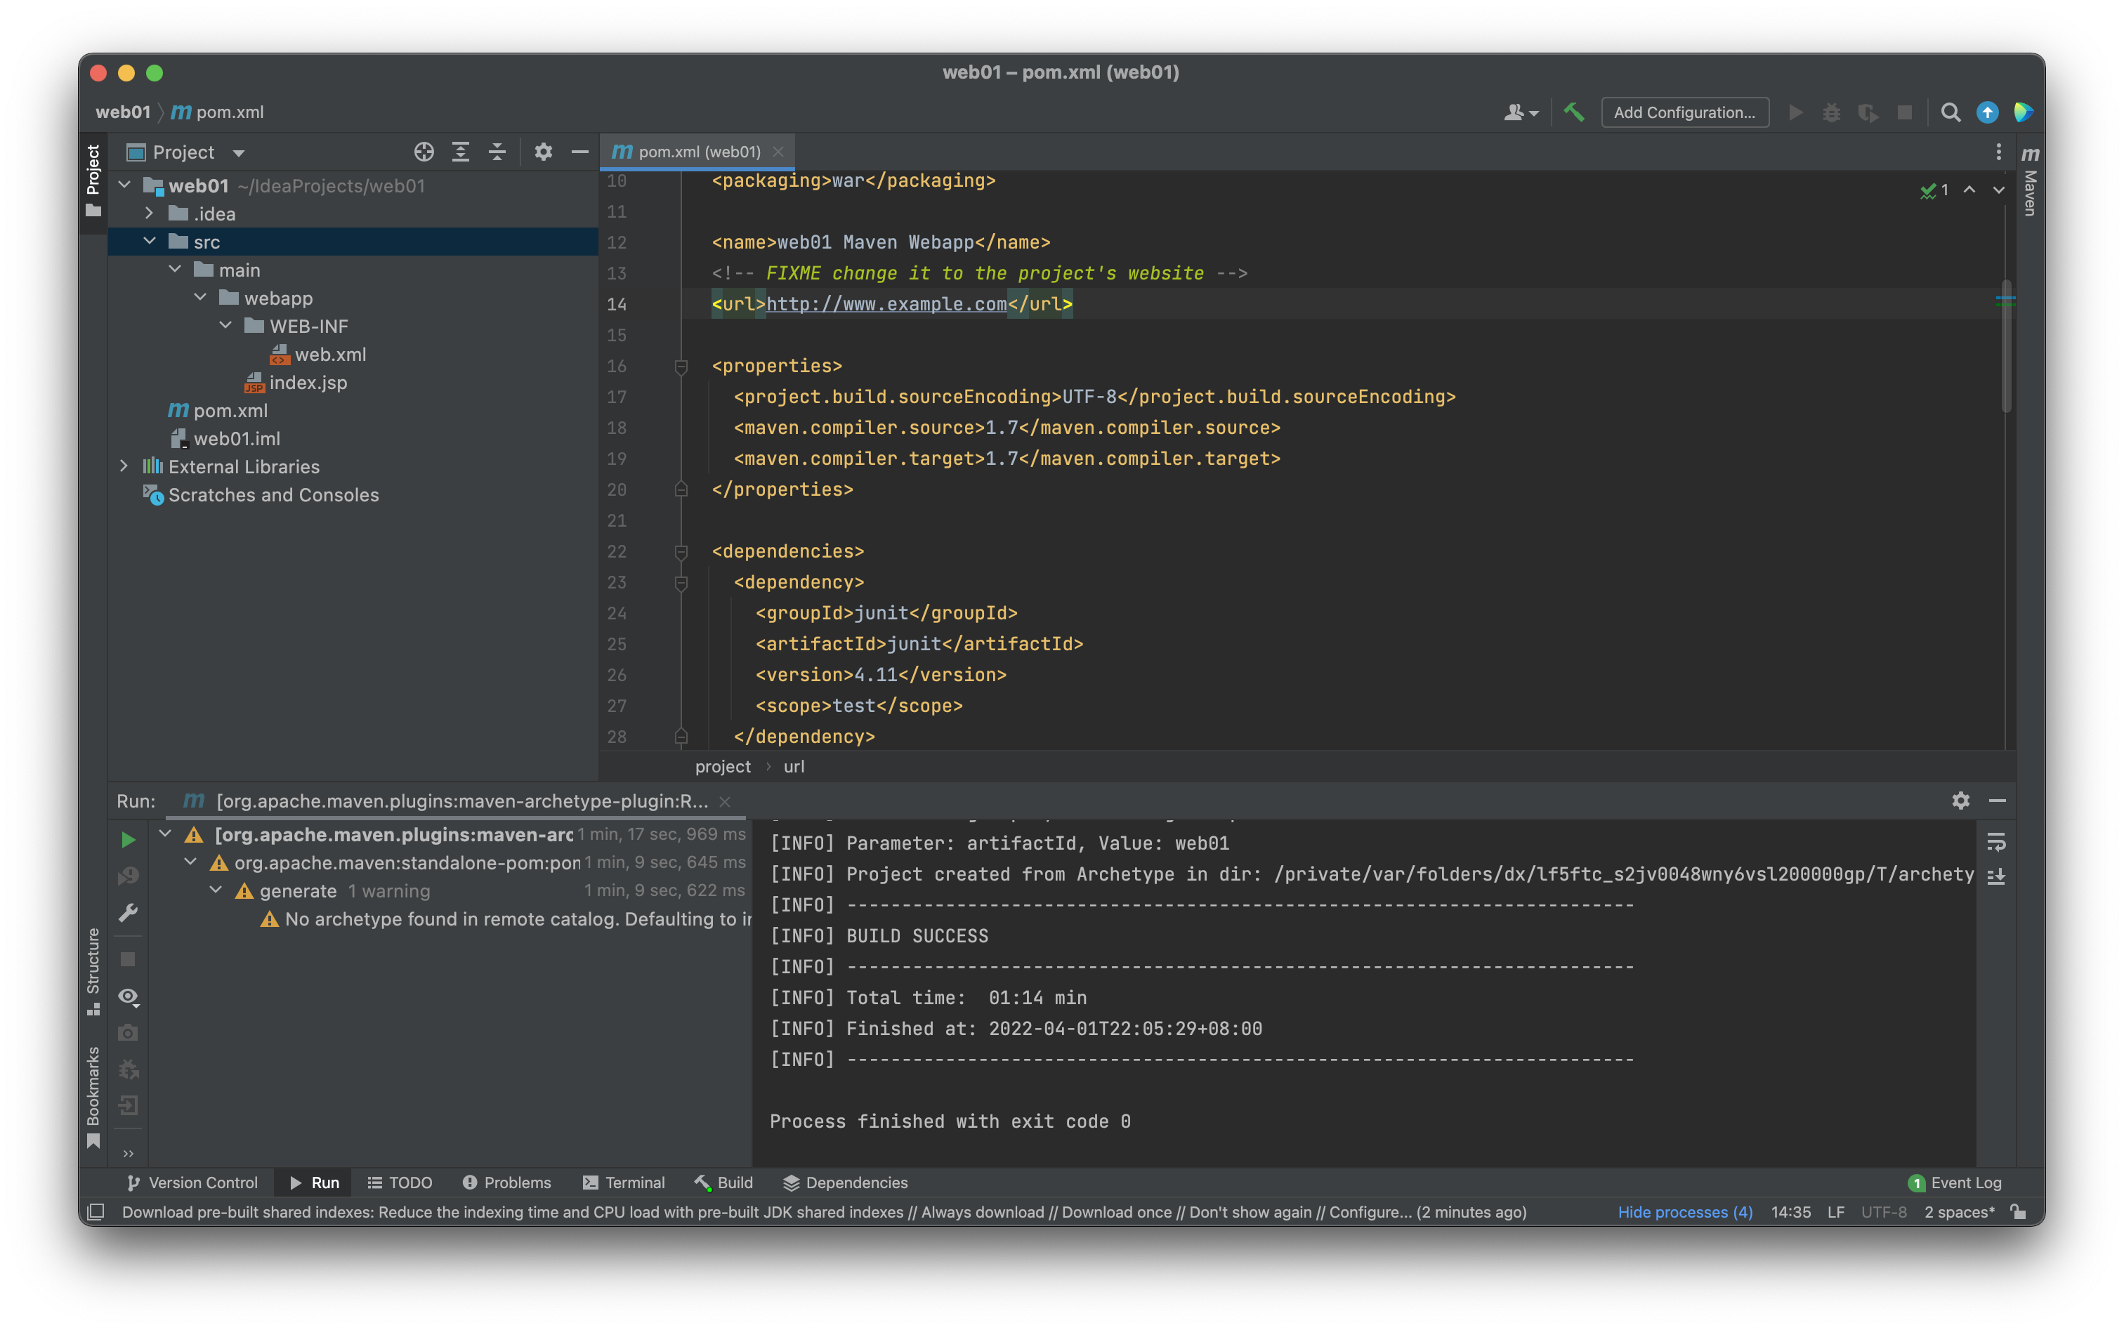Hide the Project panel with minus icon
Image resolution: width=2124 pixels, height=1330 pixels.
579,152
